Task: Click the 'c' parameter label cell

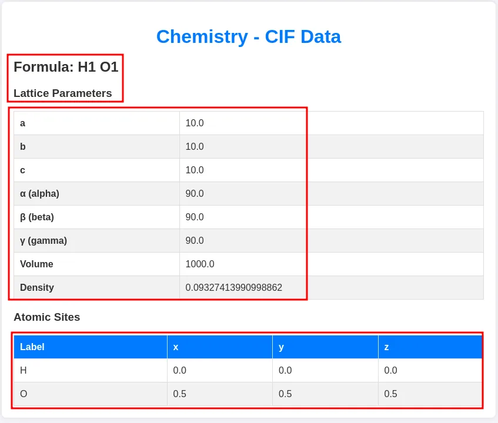Action: click(96, 170)
